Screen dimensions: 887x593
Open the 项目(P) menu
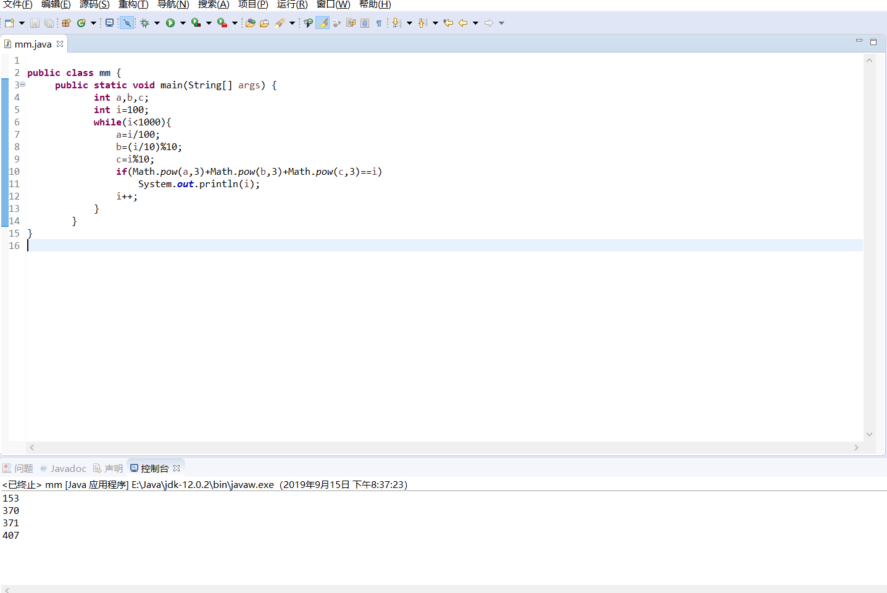click(253, 4)
